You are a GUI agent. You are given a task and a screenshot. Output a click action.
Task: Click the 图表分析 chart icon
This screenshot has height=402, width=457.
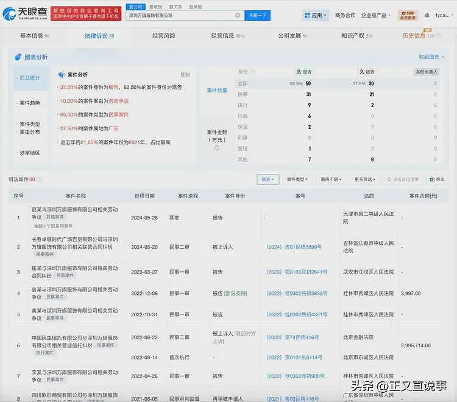(x=18, y=57)
